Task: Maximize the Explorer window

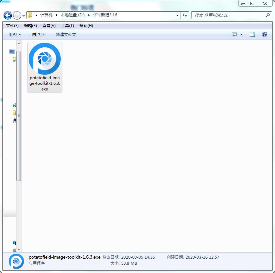Action: 252,4
